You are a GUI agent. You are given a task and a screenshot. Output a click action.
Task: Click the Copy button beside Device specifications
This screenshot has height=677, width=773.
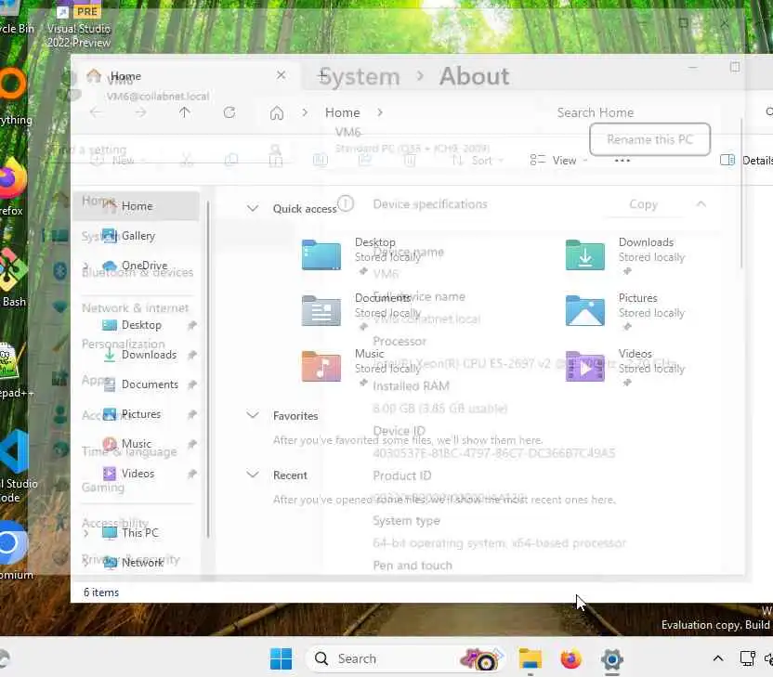(643, 204)
